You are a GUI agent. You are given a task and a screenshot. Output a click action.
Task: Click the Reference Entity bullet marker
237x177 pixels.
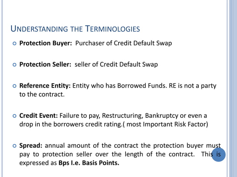pos(14,86)
